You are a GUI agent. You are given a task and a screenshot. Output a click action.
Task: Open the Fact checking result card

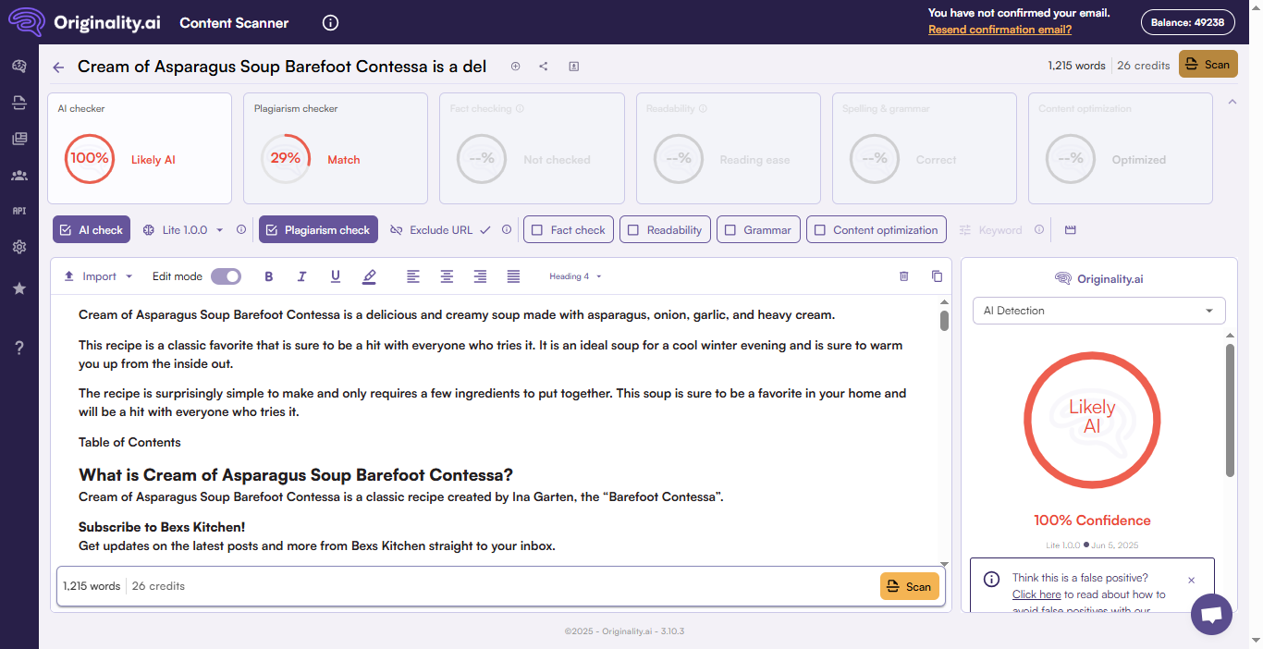coord(532,148)
